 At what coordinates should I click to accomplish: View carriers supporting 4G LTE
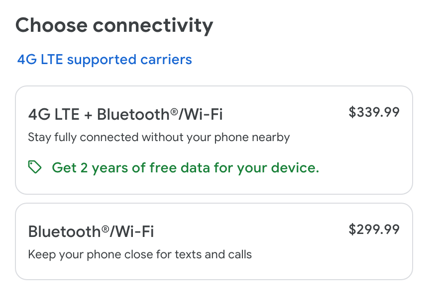[105, 60]
